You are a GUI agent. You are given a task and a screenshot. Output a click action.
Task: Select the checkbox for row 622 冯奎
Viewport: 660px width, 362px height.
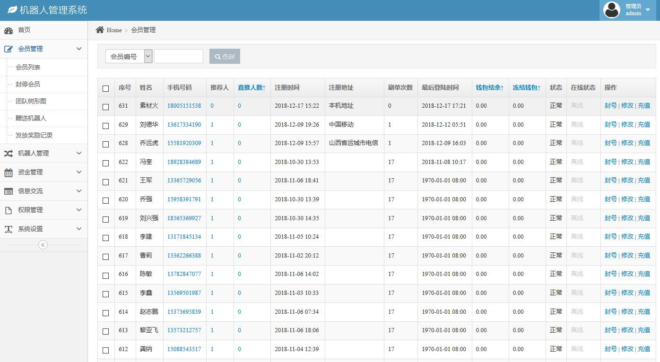tap(105, 163)
